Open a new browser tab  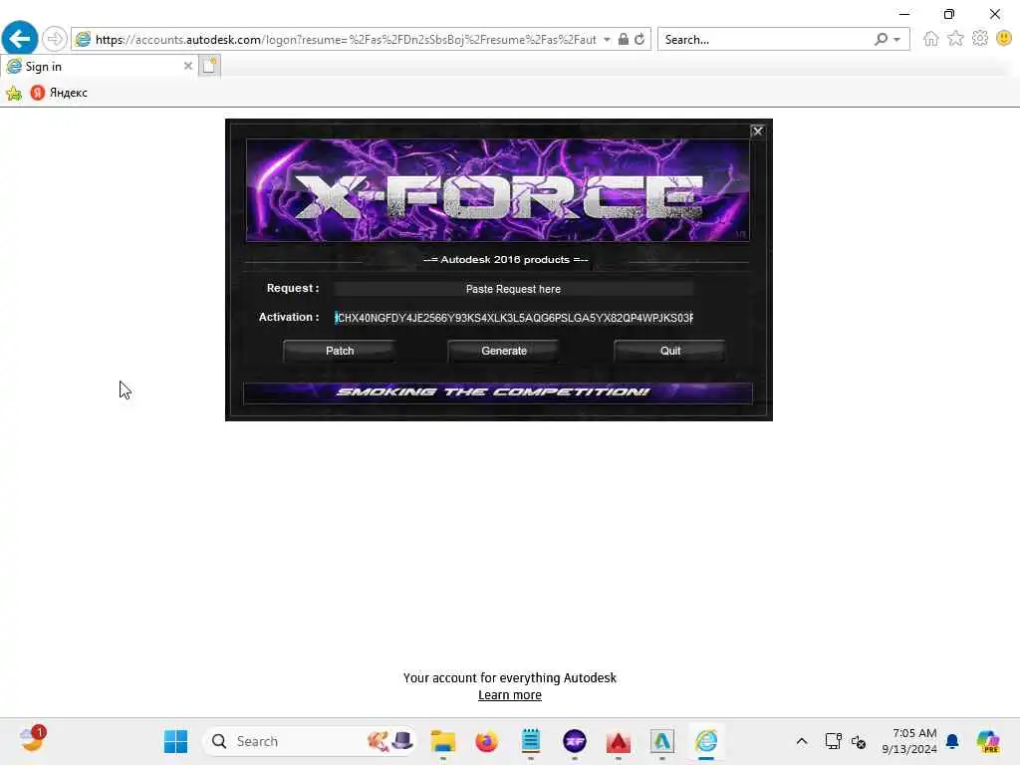[x=209, y=66]
